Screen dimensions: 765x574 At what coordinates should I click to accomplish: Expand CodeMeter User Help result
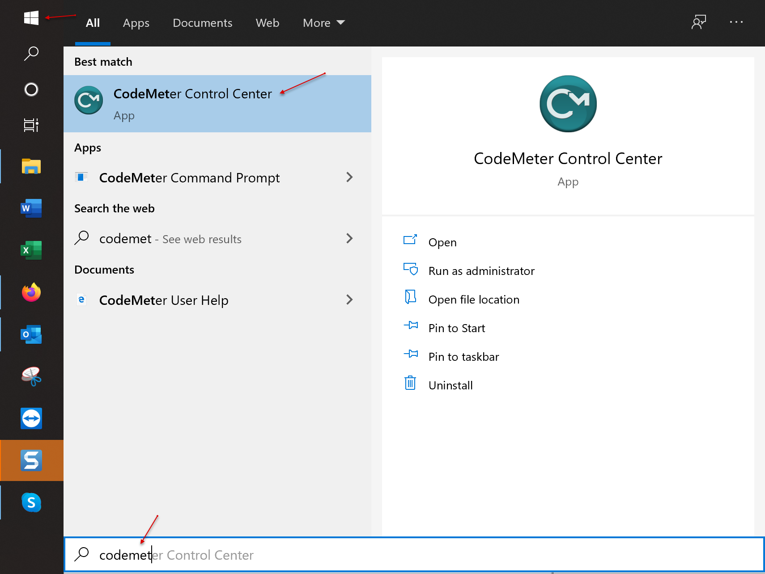(x=349, y=300)
